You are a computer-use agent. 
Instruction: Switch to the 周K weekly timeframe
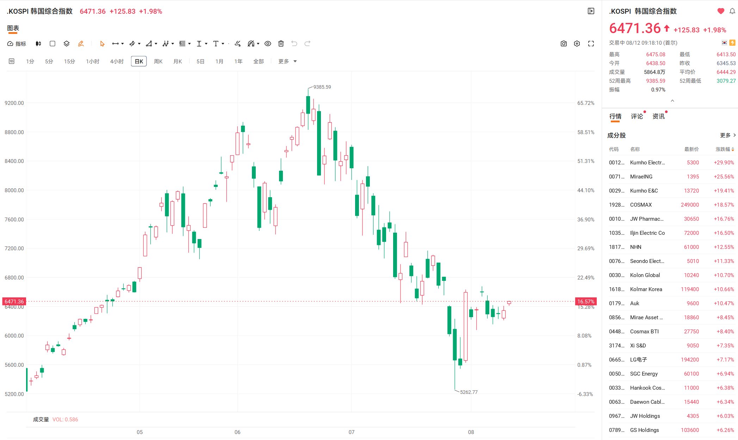(x=158, y=61)
